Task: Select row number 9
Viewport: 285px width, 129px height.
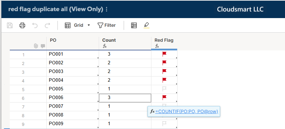Action: [x=23, y=124]
